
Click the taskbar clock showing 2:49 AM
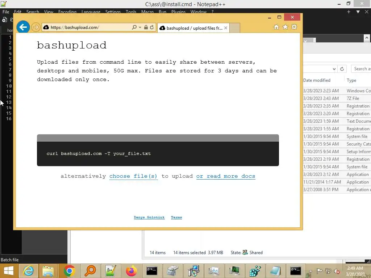click(x=355, y=271)
